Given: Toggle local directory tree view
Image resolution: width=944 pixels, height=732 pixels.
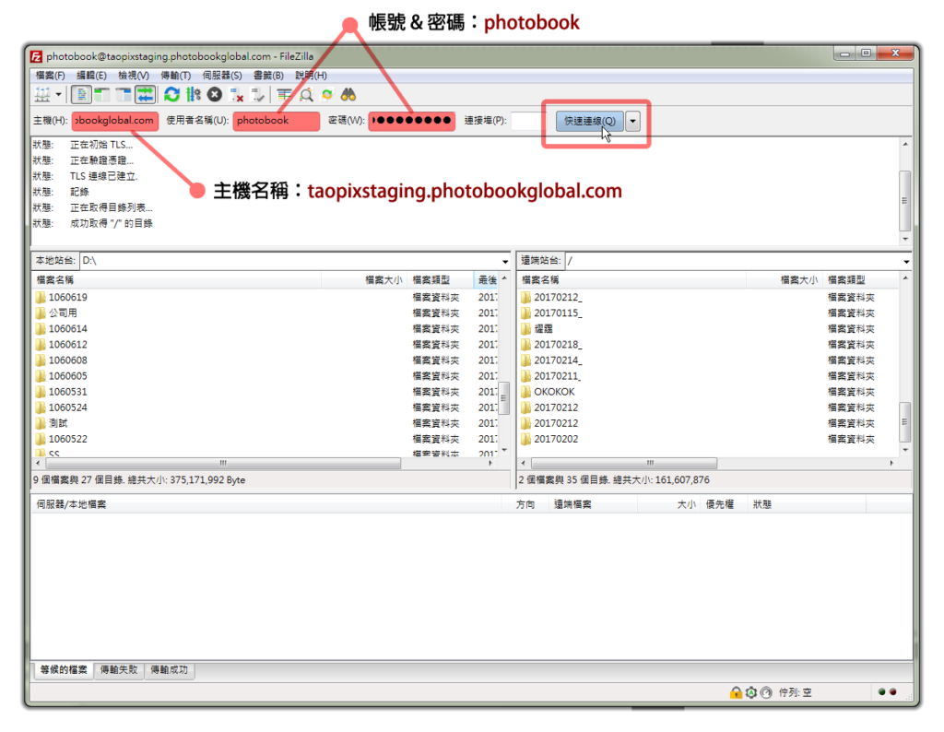Looking at the screenshot, I should coord(102,95).
